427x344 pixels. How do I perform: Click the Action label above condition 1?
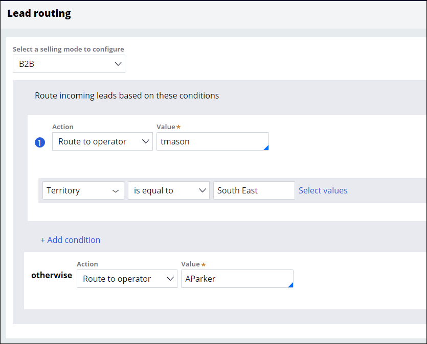pos(63,127)
